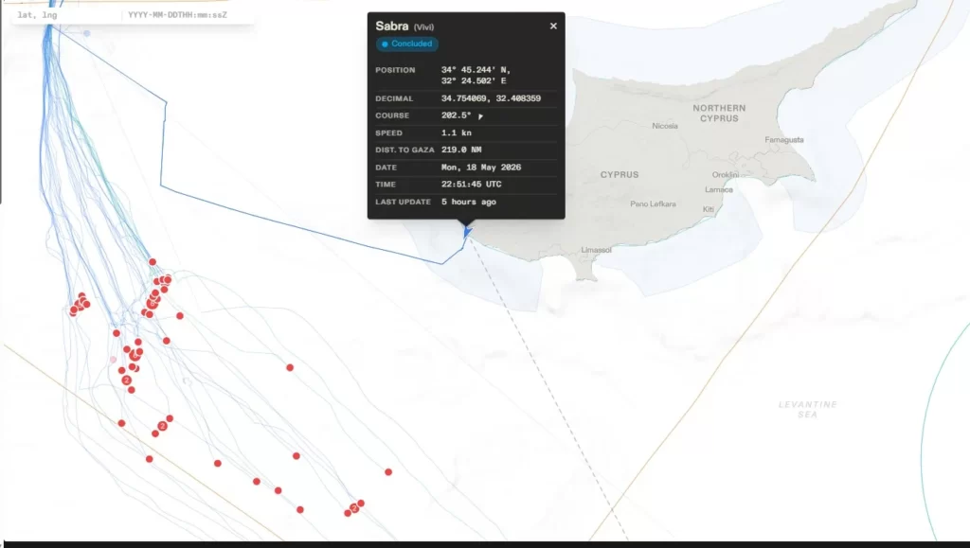Click the LEVANTINE SEA label
The width and height of the screenshot is (970, 548).
tap(807, 410)
